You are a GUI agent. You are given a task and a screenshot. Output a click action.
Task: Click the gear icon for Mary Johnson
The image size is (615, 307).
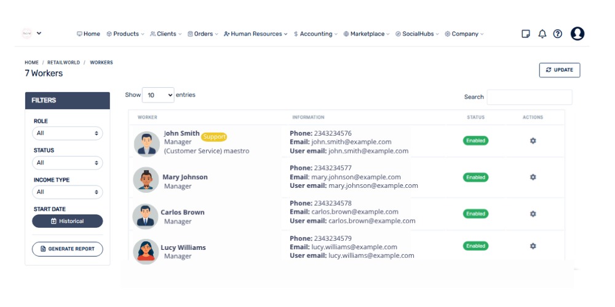(533, 177)
